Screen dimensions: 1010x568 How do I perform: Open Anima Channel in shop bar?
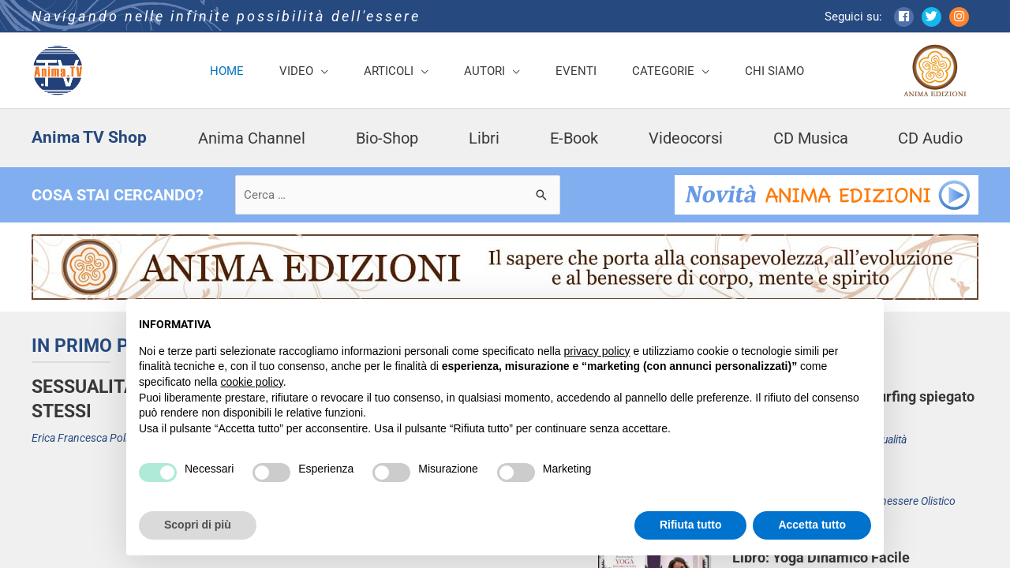(x=252, y=138)
